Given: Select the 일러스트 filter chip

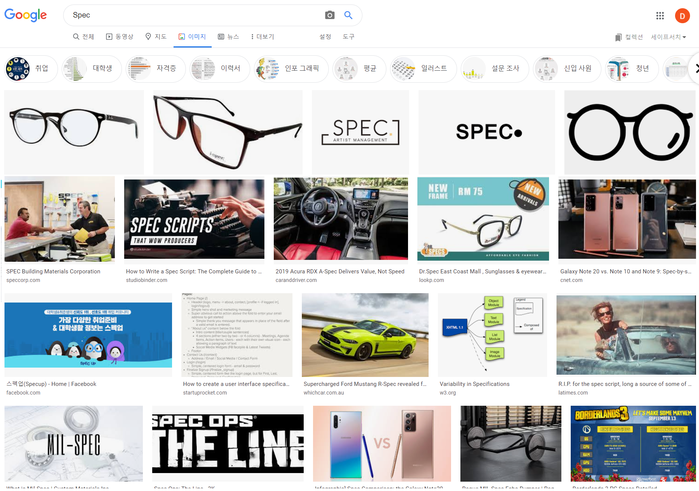Looking at the screenshot, I should [x=423, y=69].
